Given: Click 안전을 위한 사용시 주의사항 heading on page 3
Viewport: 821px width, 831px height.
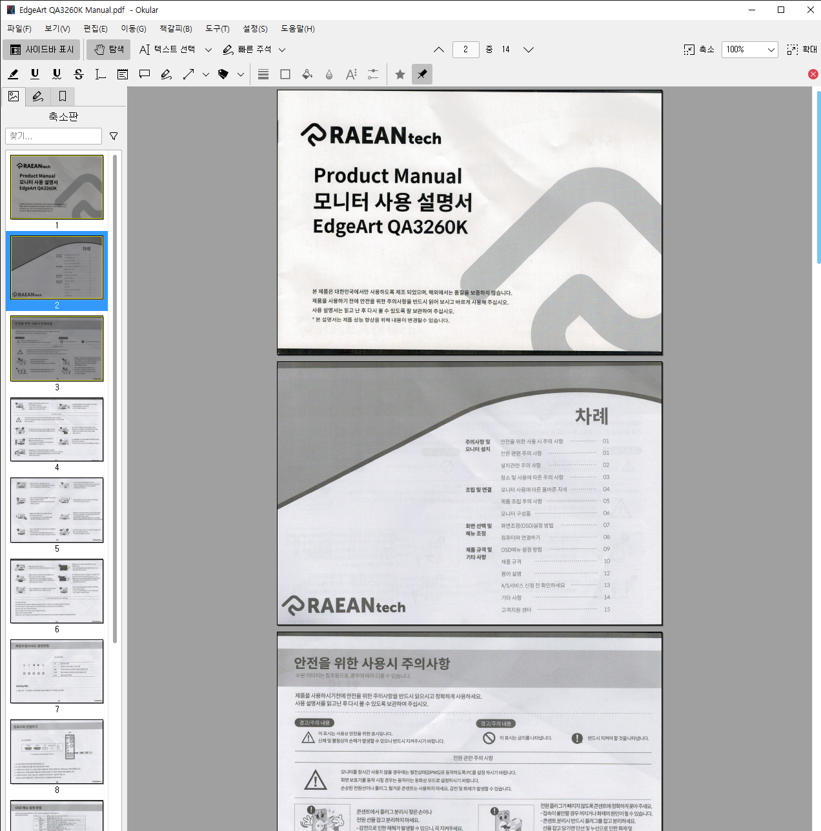Looking at the screenshot, I should pyautogui.click(x=372, y=663).
